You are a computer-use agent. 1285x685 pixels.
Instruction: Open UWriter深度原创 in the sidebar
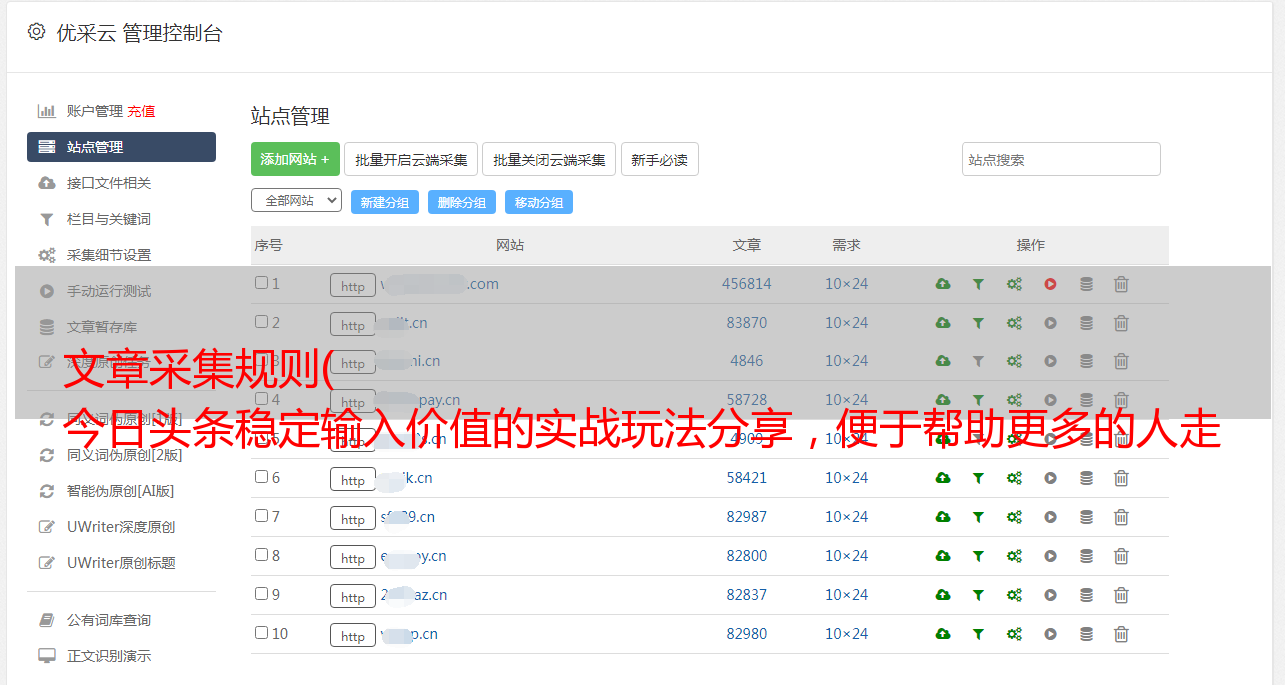pos(121,527)
